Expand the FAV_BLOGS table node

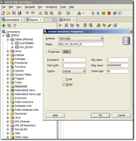pyautogui.click(x=12, y=47)
